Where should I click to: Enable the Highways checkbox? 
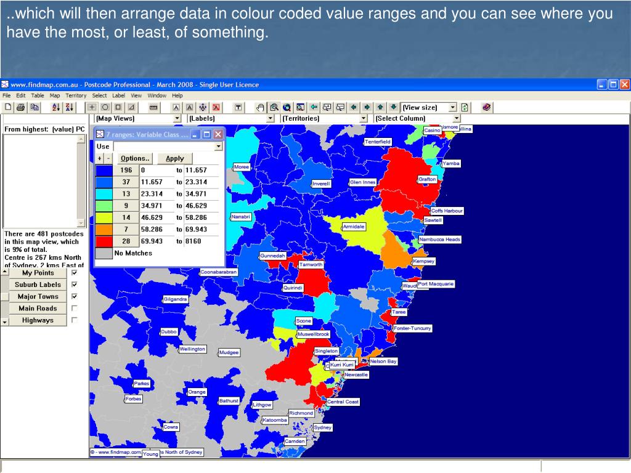click(x=74, y=320)
